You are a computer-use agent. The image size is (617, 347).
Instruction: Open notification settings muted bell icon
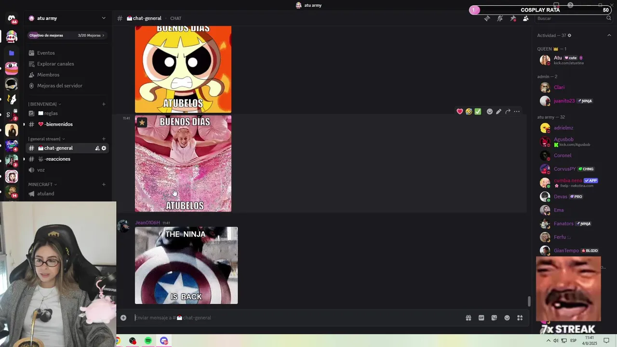pyautogui.click(x=500, y=18)
